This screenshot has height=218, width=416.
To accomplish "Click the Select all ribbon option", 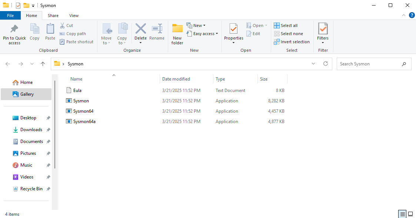I will point(286,25).
